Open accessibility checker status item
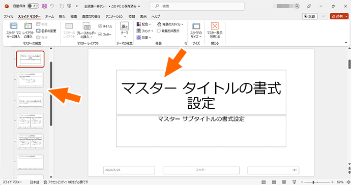This screenshot has width=351, height=185. 66,182
